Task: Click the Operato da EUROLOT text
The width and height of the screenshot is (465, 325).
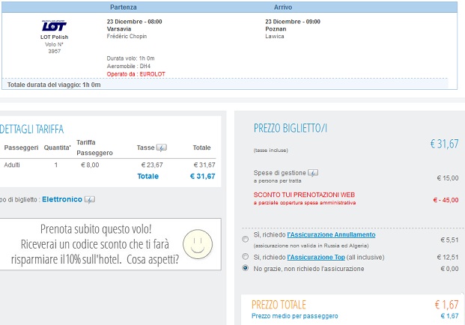Action: (x=136, y=74)
